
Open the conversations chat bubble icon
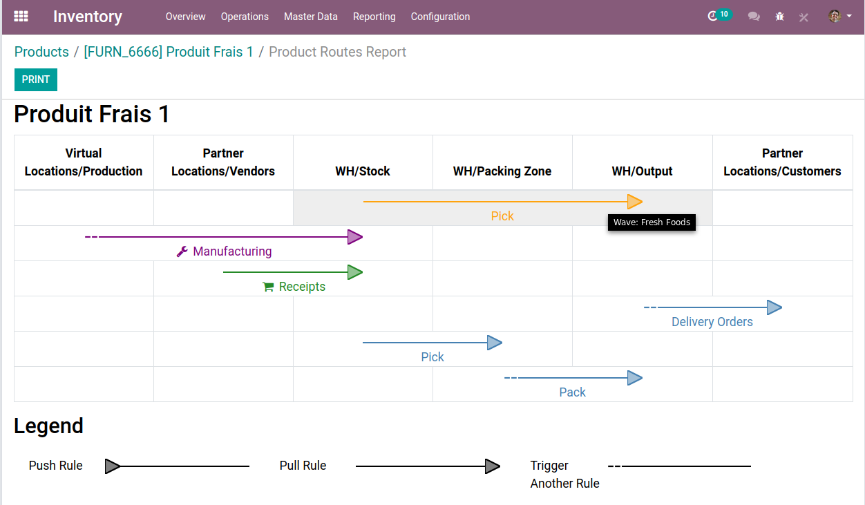pyautogui.click(x=754, y=17)
